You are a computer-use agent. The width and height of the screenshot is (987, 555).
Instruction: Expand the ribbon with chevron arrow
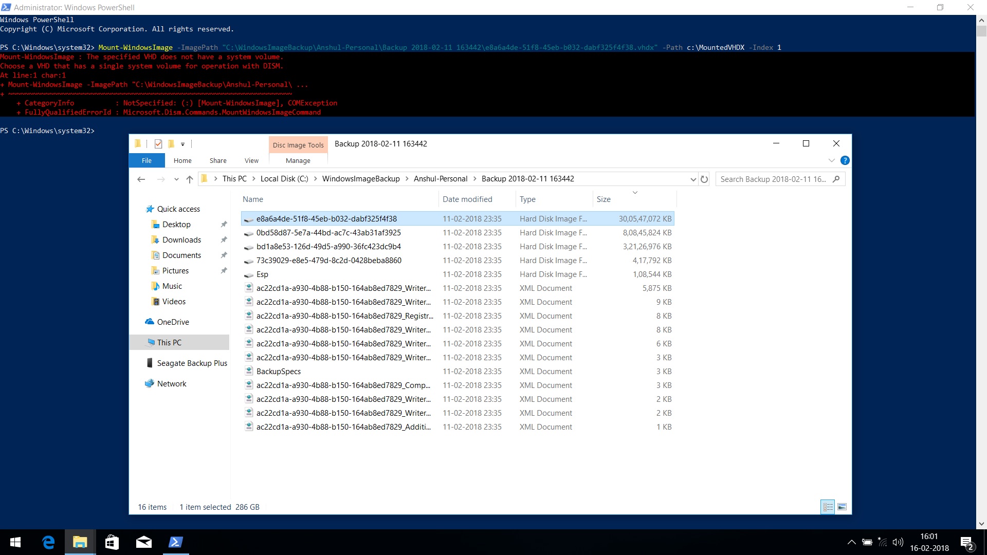coord(831,160)
